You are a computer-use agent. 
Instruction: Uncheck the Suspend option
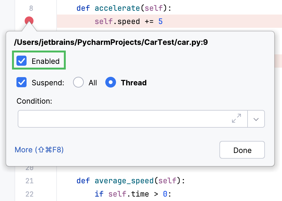point(21,82)
